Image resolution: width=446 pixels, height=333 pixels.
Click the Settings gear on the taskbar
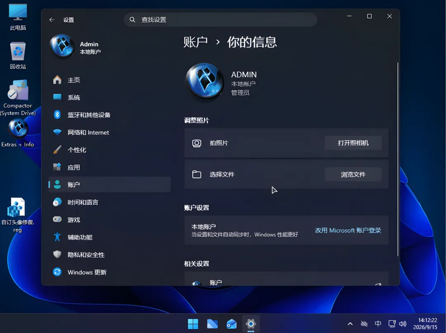click(x=251, y=324)
